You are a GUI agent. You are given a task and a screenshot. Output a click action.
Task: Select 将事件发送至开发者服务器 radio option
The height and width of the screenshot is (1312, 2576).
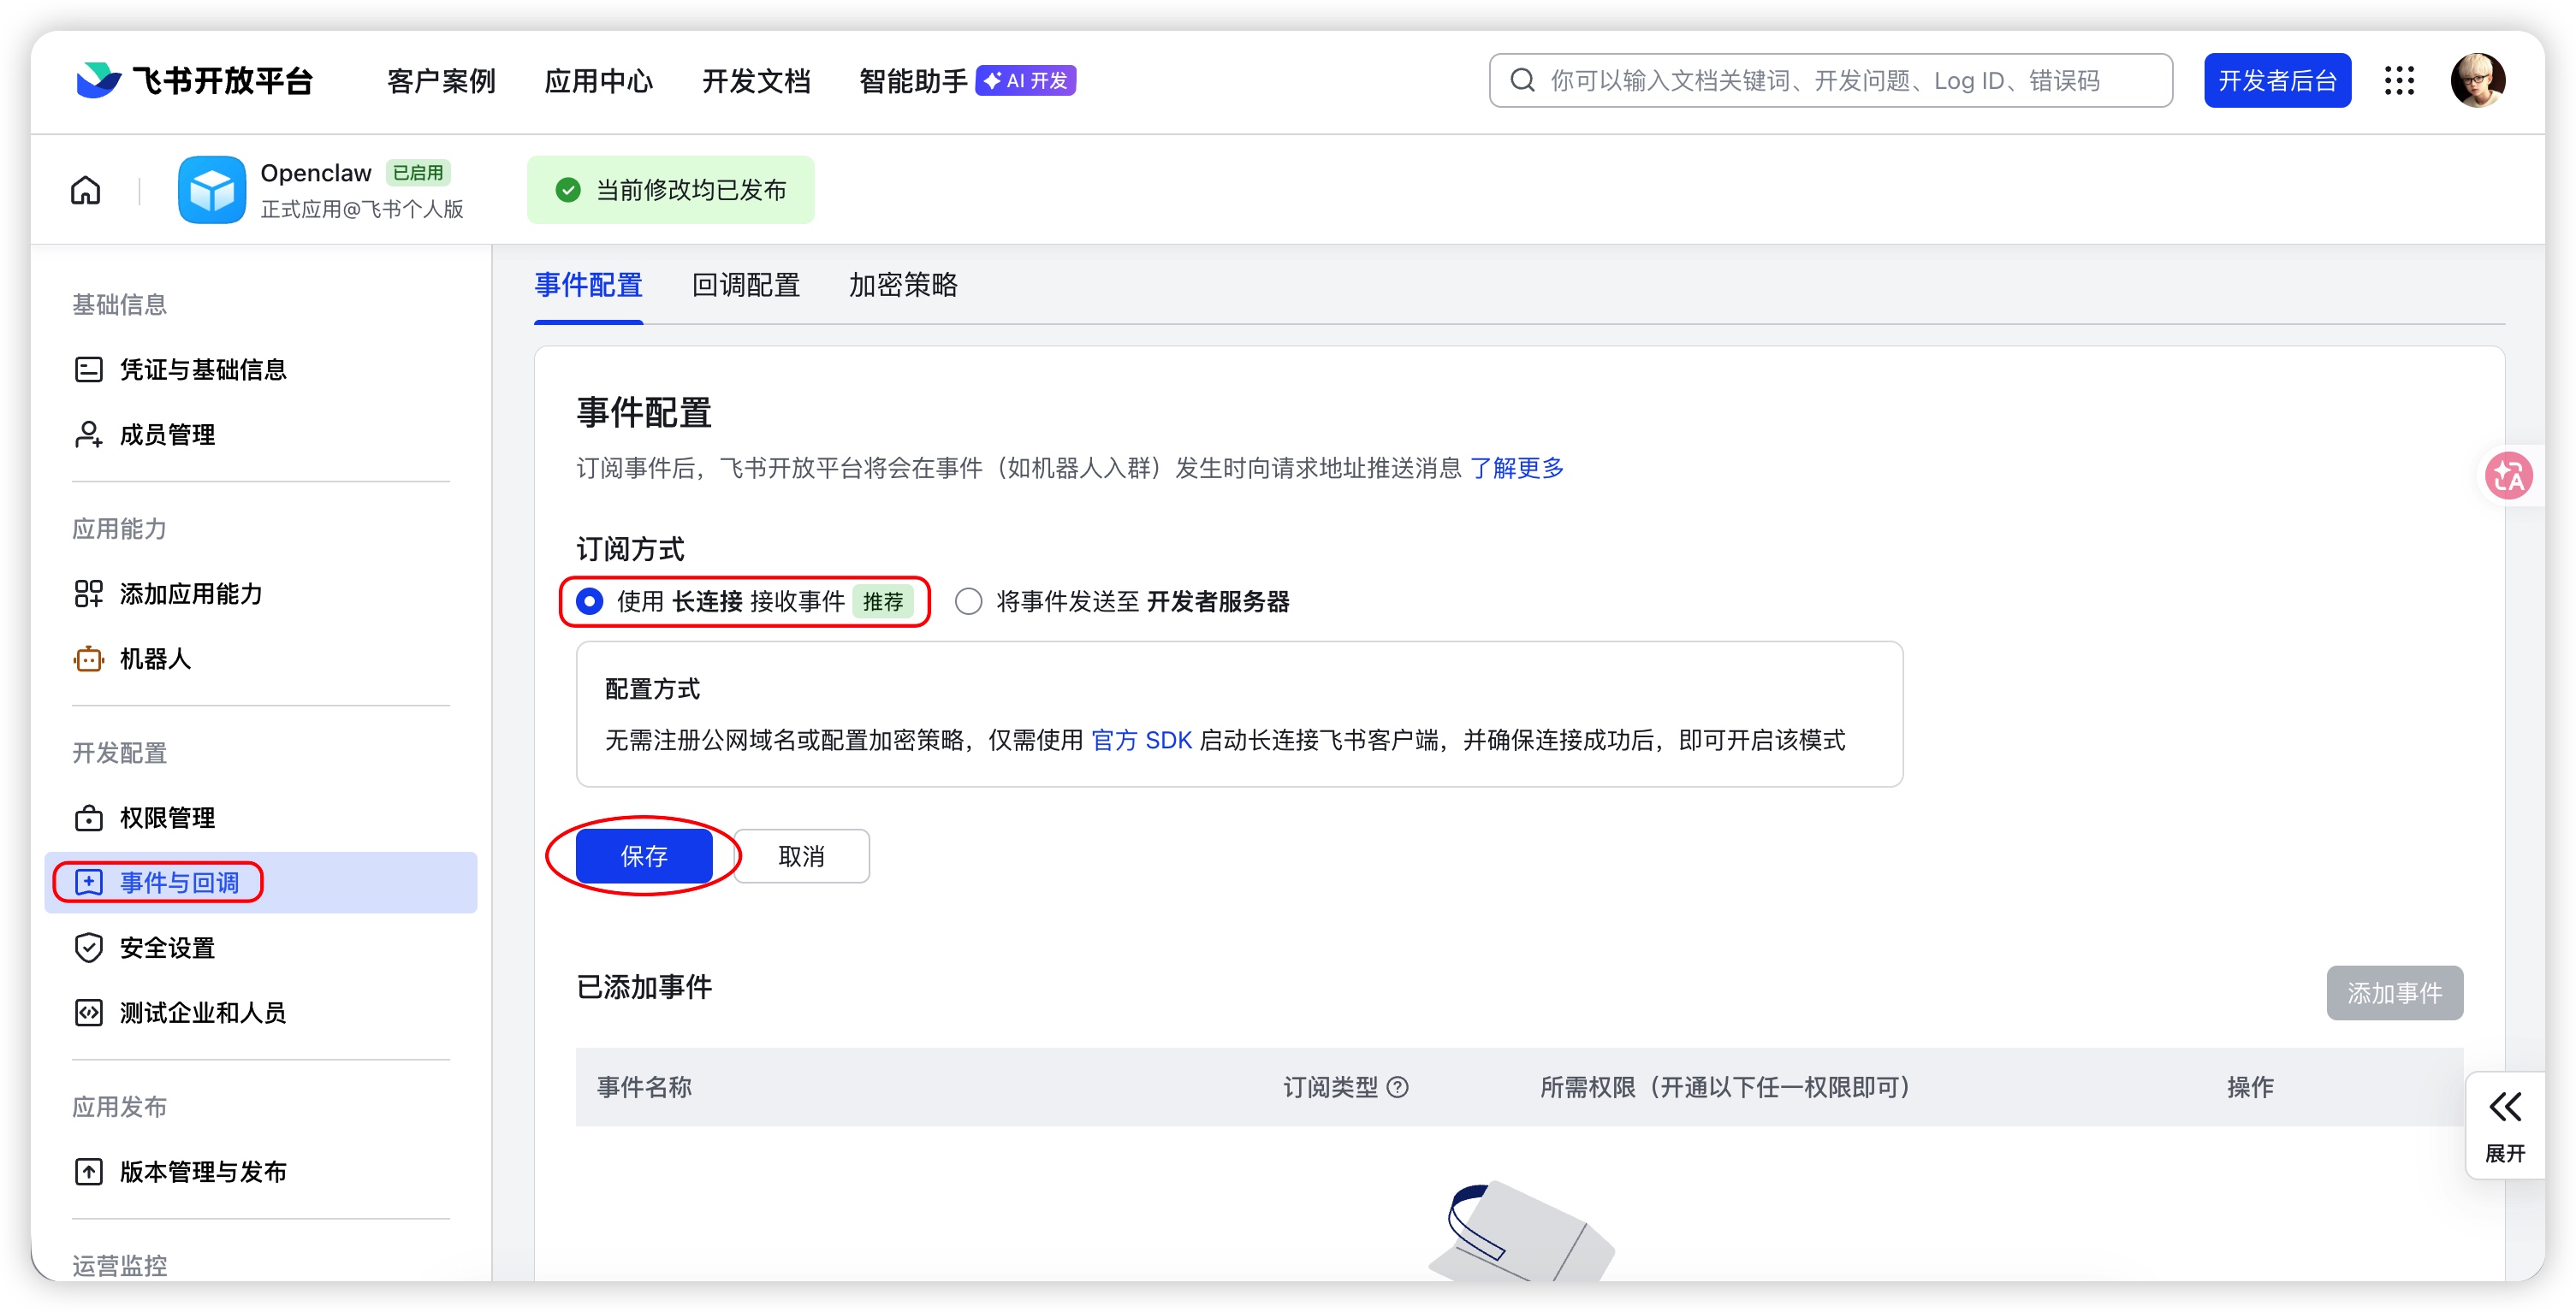coord(968,601)
